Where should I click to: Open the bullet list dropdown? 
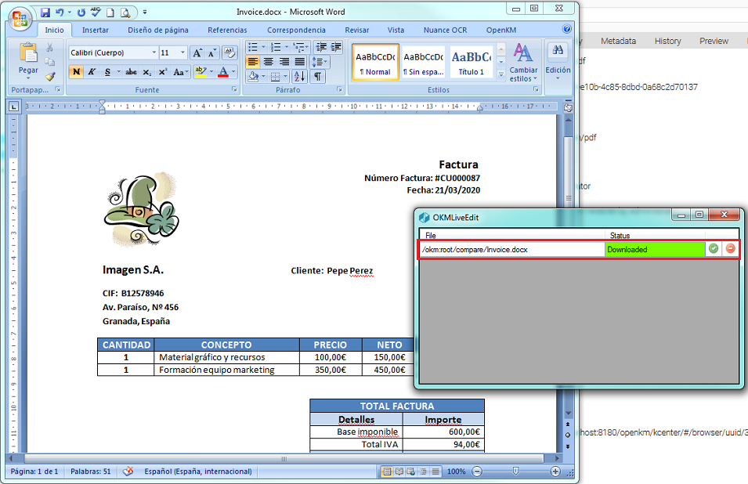pyautogui.click(x=263, y=47)
